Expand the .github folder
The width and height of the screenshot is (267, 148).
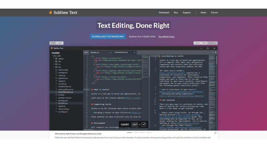54,59
